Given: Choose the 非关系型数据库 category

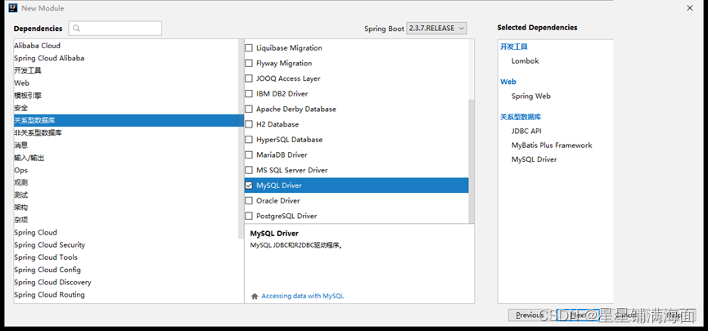Looking at the screenshot, I should pyautogui.click(x=38, y=133).
